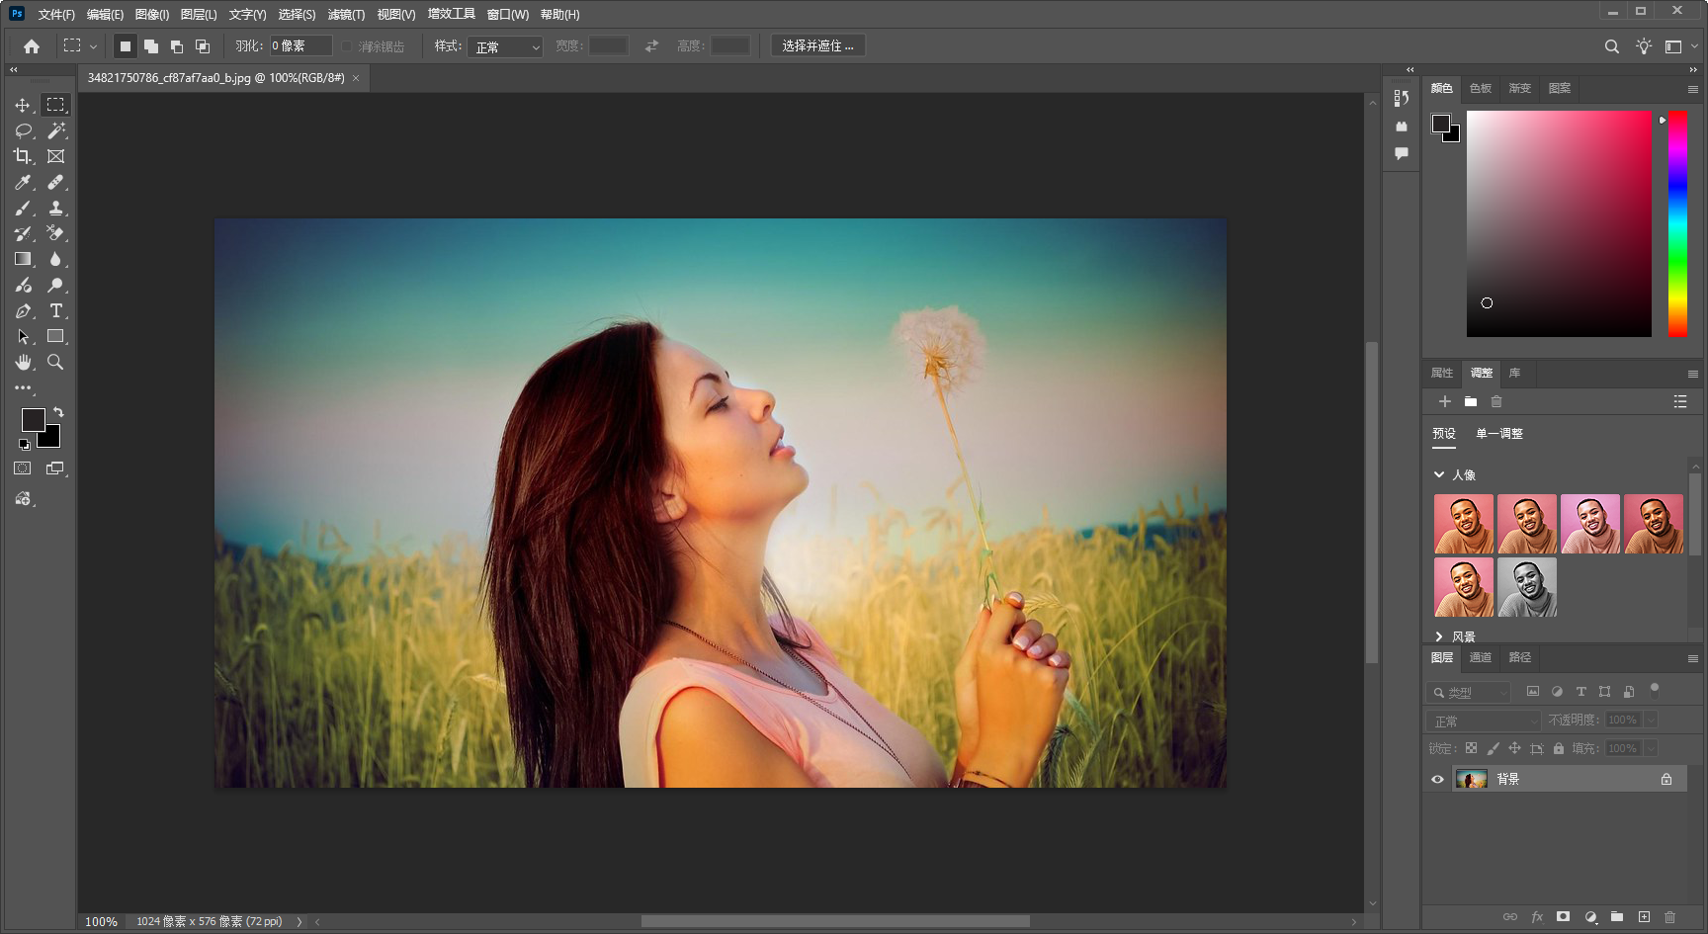Hide the 背景 layer visibility eye
The image size is (1708, 934).
pos(1437,779)
